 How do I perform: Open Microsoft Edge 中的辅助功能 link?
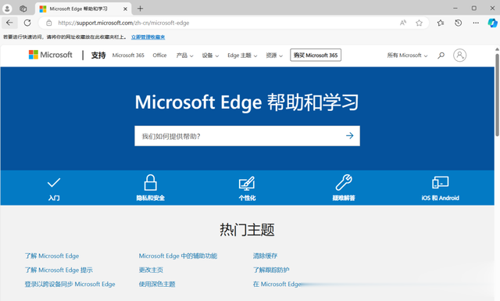coord(178,256)
